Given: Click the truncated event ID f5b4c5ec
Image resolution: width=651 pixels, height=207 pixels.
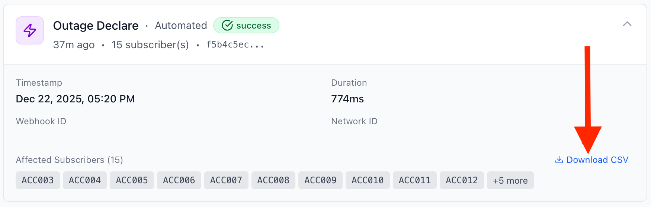Looking at the screenshot, I should (x=235, y=45).
